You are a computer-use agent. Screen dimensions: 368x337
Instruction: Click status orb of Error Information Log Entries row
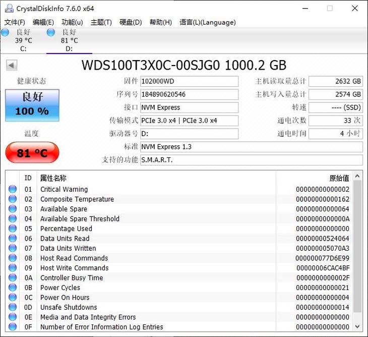13,327
